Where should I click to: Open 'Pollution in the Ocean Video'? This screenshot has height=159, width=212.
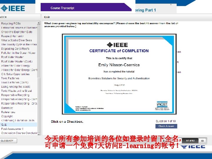point(18,53)
